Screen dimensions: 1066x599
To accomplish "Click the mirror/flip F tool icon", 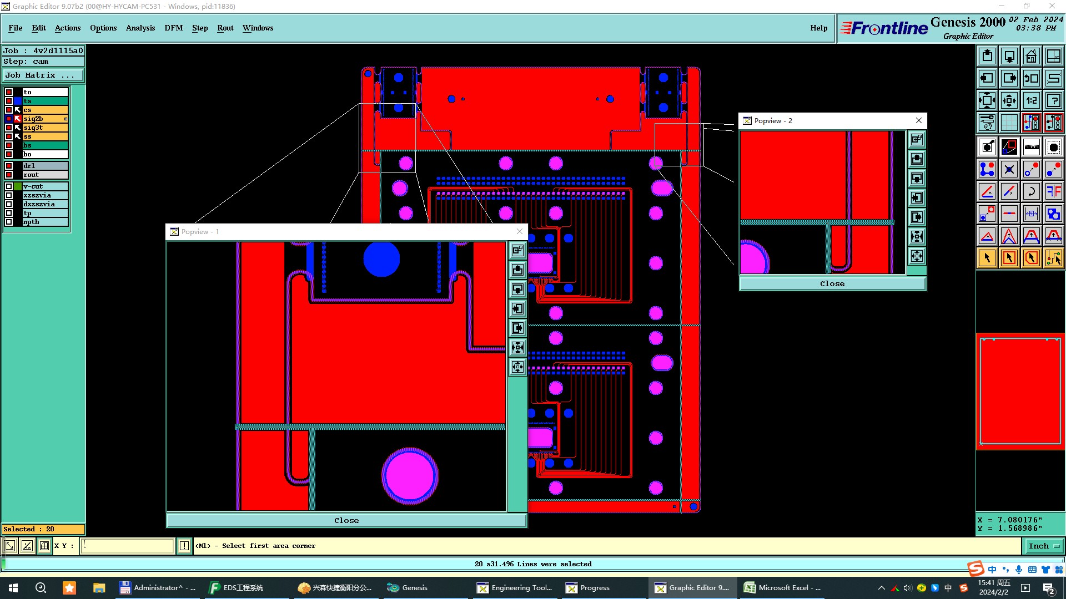I will click(1053, 191).
